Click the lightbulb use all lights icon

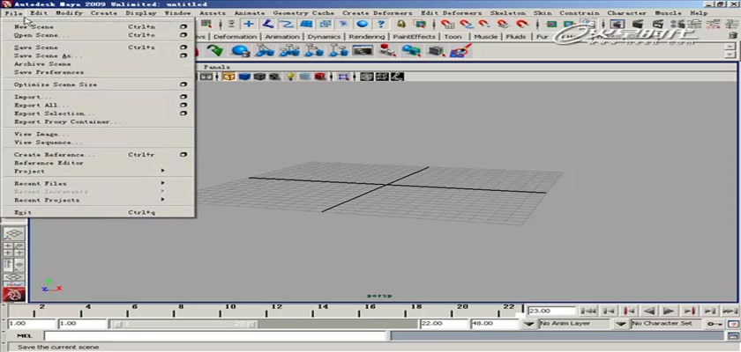pyautogui.click(x=290, y=77)
